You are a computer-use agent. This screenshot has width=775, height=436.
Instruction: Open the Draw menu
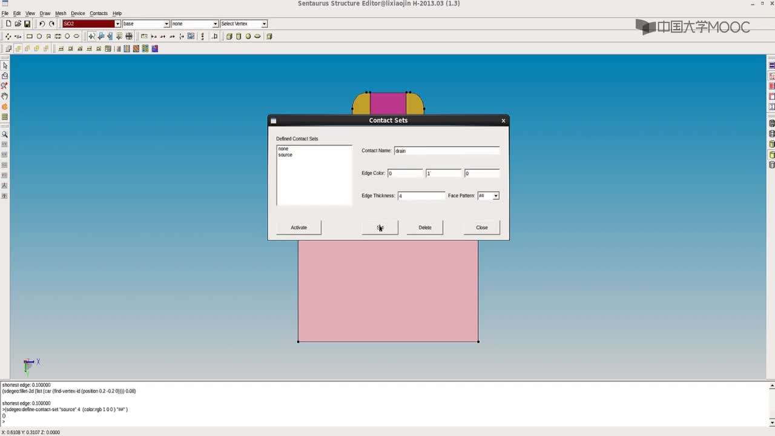tap(45, 13)
